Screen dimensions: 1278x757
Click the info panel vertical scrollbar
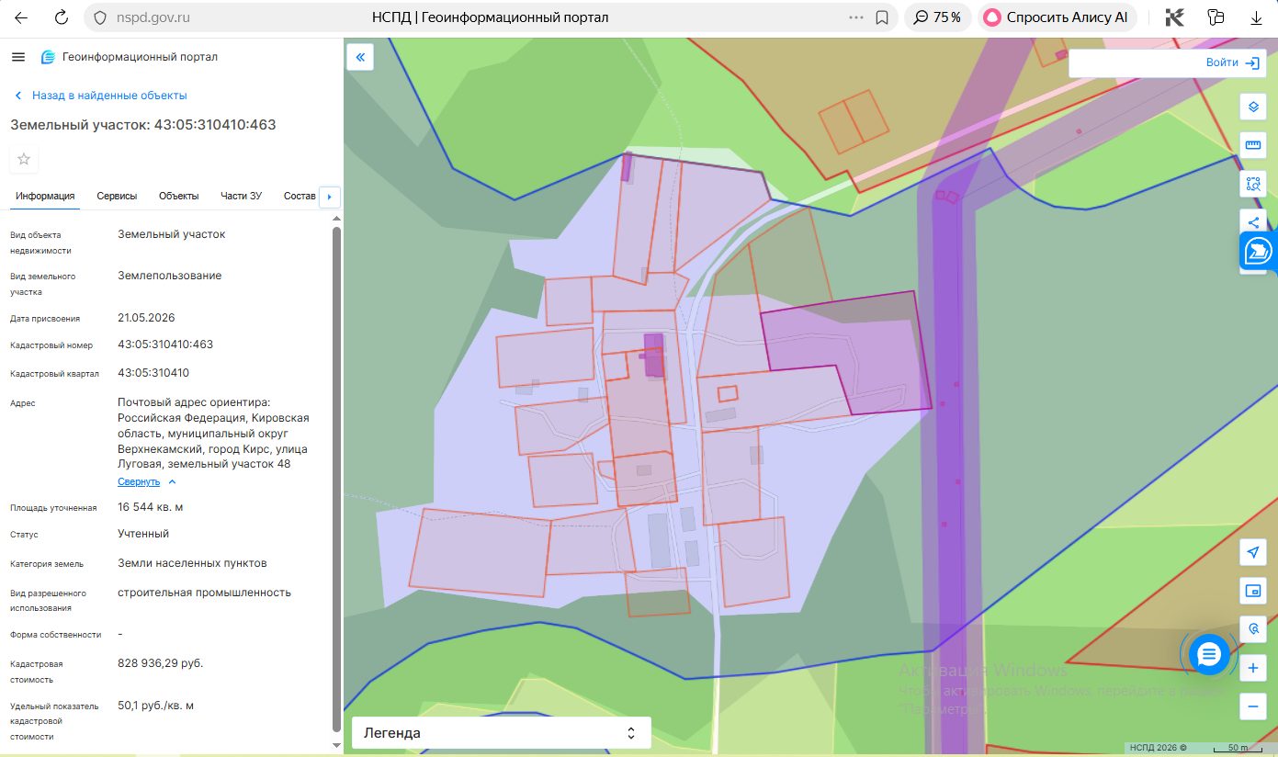336,478
